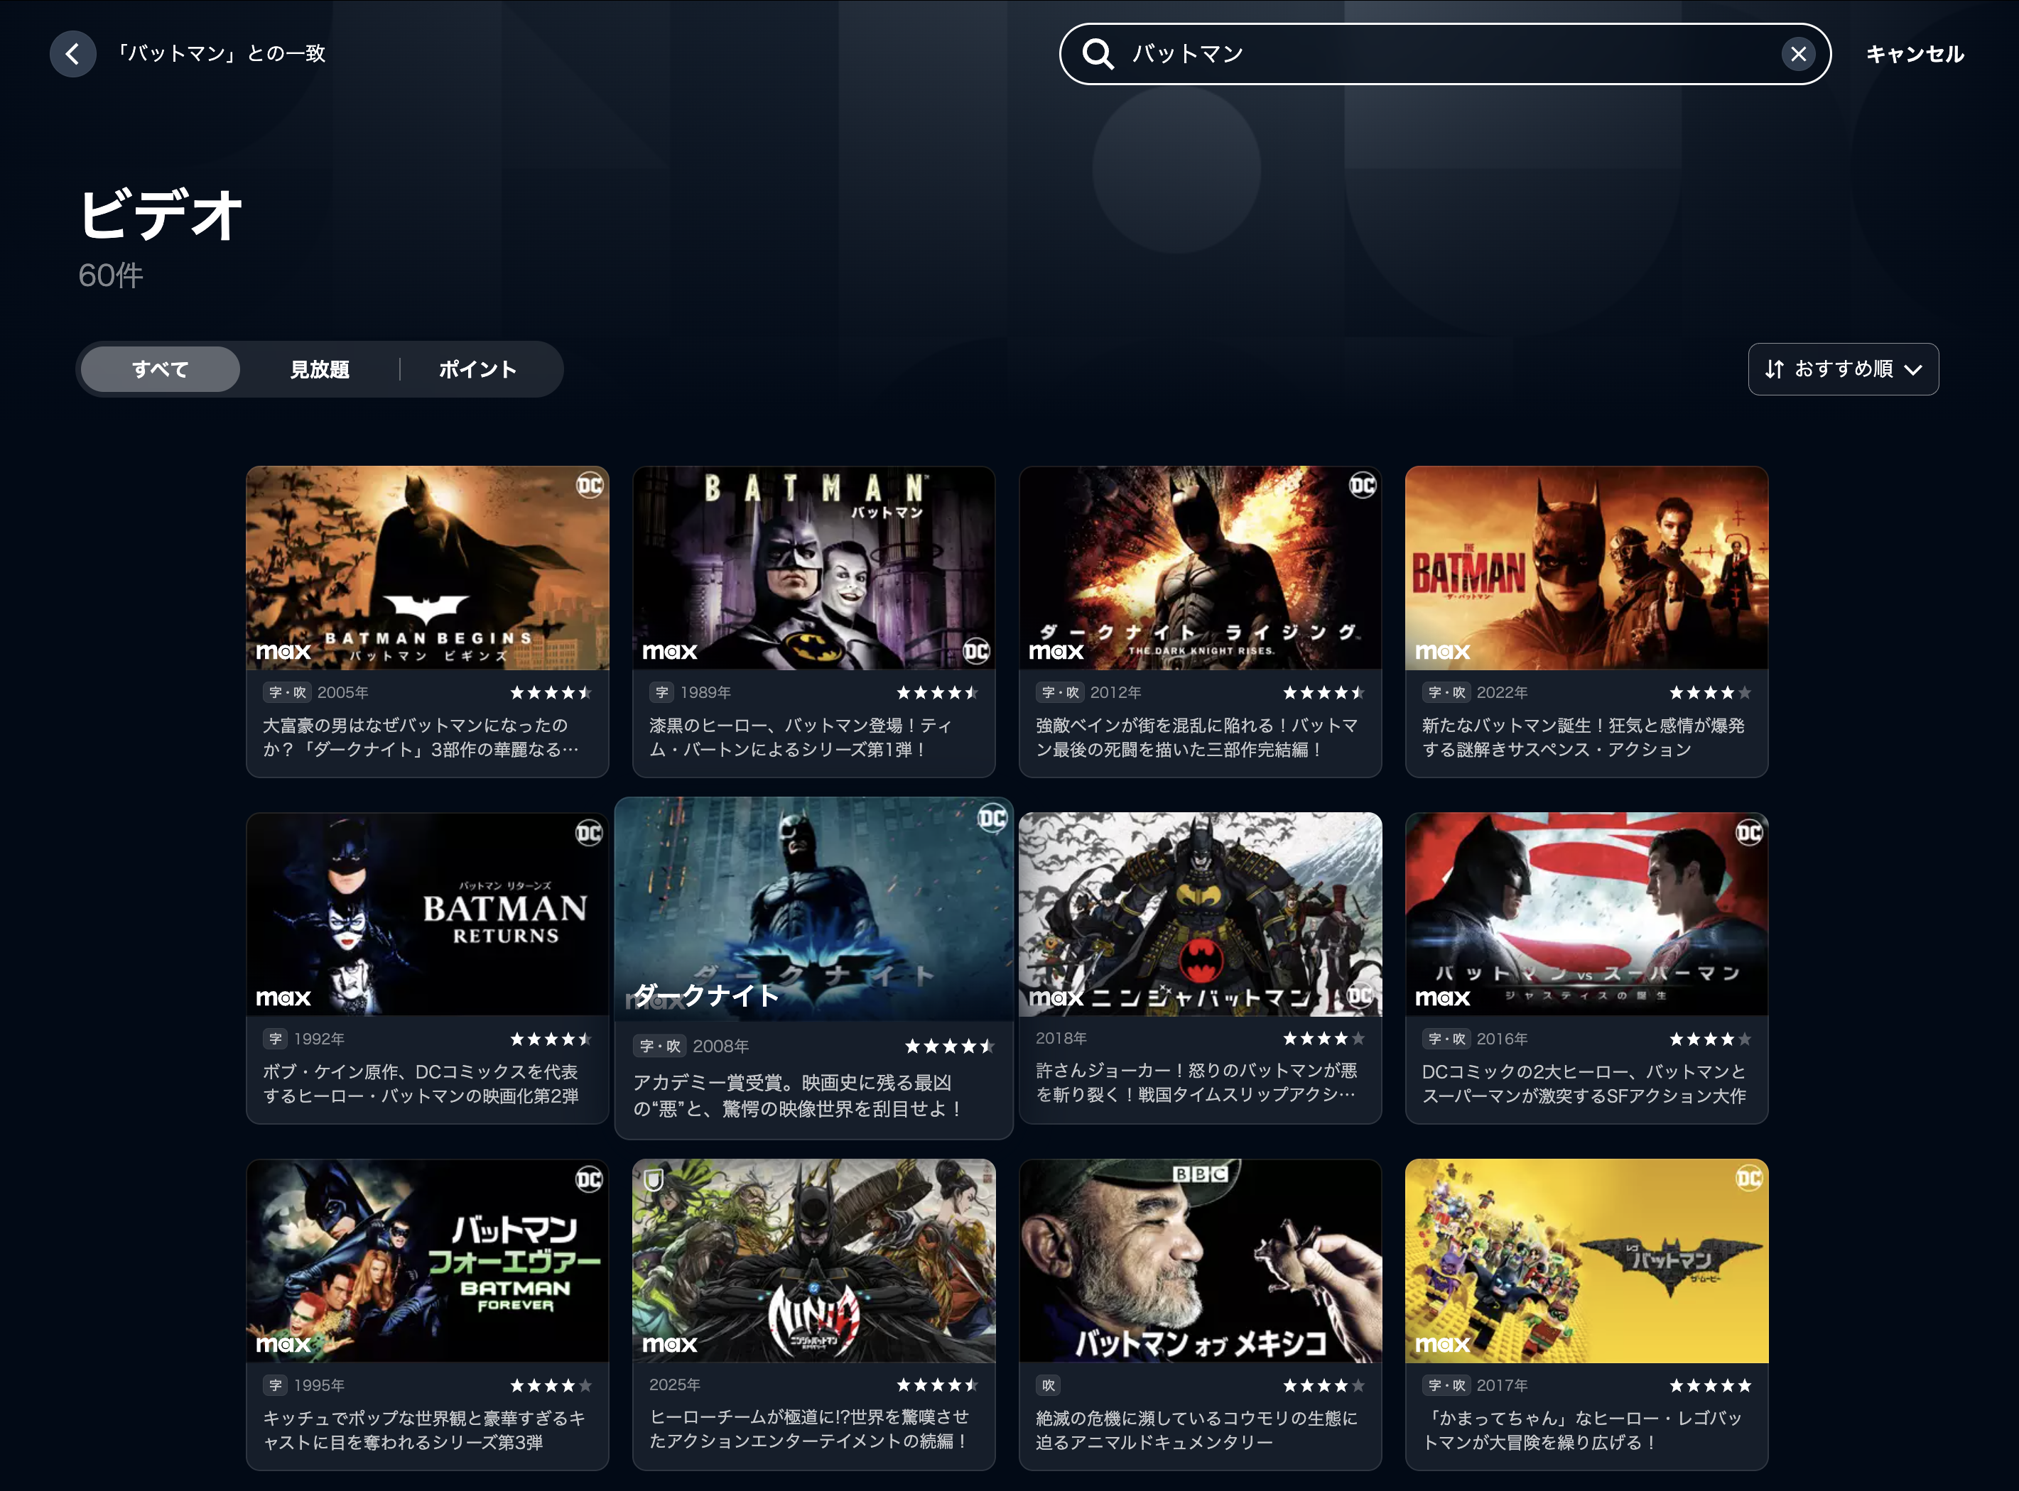
Task: Open the おすすめ順 sort dropdown
Action: click(x=1843, y=369)
